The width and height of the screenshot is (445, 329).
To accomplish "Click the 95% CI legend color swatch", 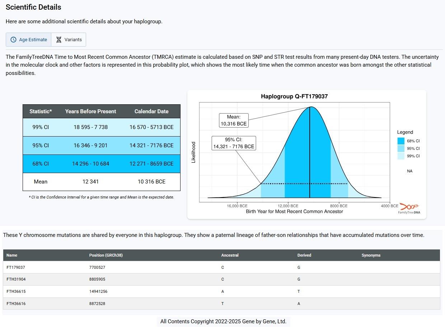I will tap(401, 149).
